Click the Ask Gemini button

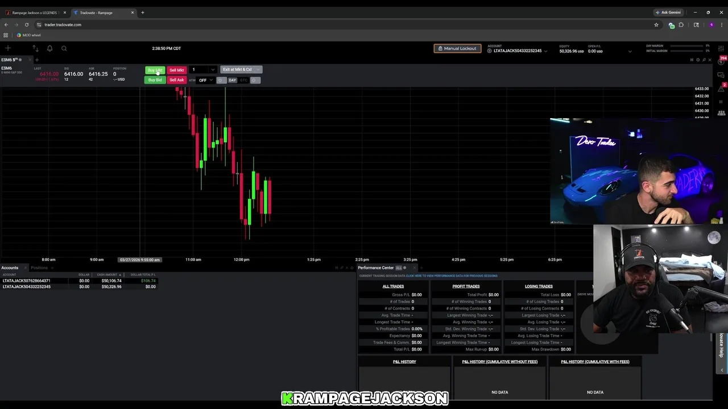668,12
